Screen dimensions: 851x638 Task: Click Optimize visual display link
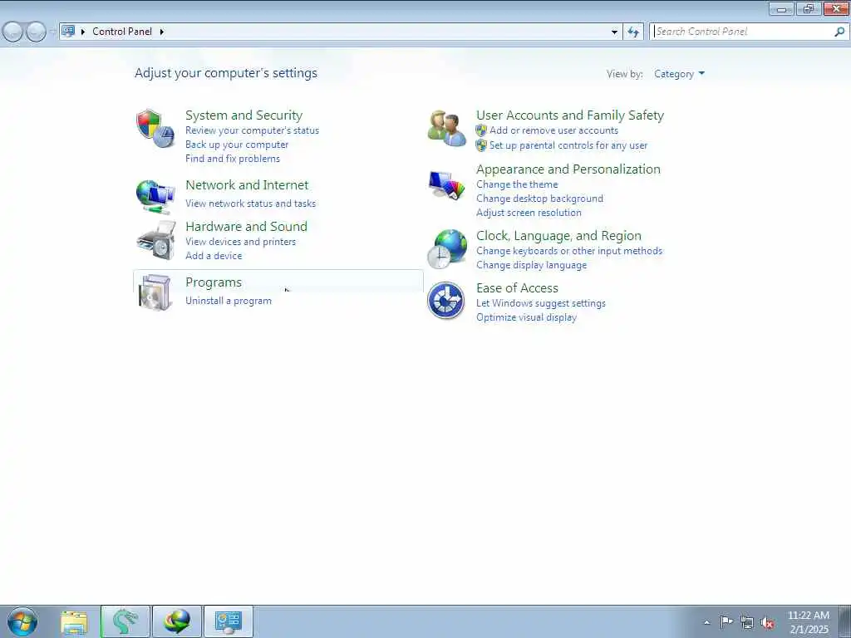(x=526, y=317)
